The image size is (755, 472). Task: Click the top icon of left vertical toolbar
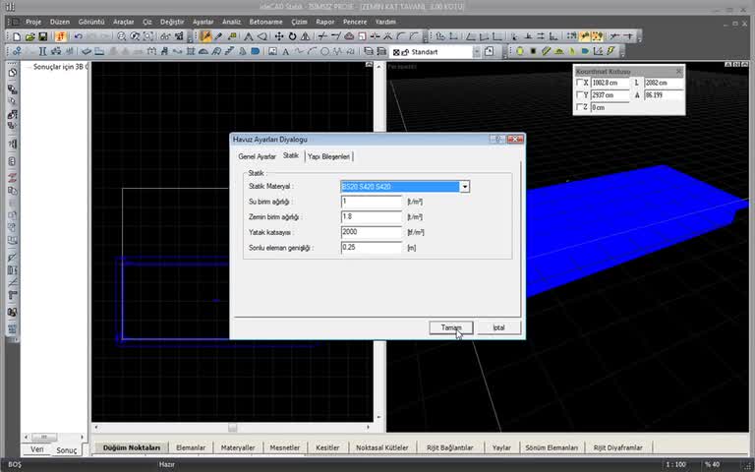pos(13,73)
